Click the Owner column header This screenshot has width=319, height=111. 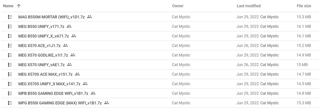(x=178, y=6)
